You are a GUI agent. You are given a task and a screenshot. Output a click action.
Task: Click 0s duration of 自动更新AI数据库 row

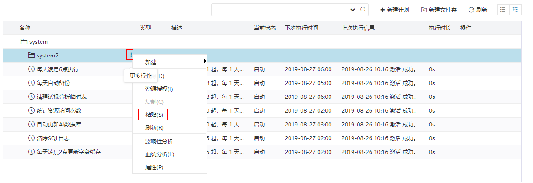click(x=432, y=124)
